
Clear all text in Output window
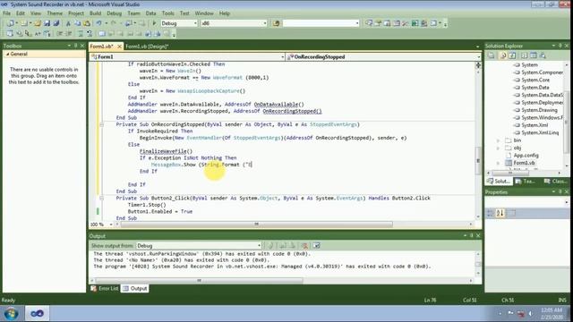tap(304, 246)
